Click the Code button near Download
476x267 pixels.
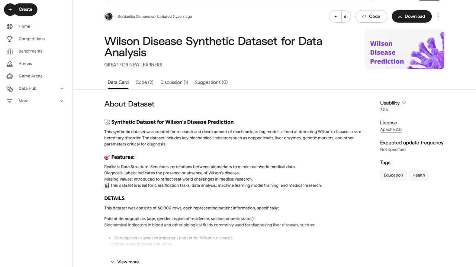point(371,16)
